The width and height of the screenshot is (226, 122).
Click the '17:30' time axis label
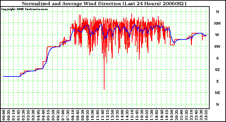(x=152, y=115)
